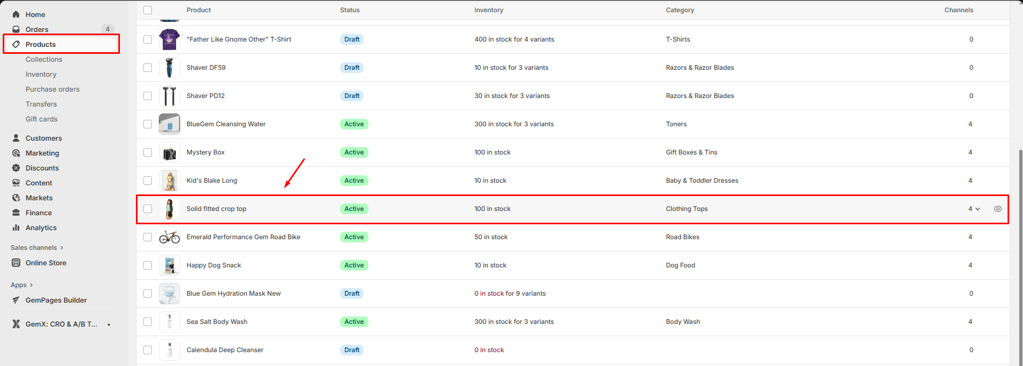The image size is (1023, 366).
Task: Click the Analytics bar chart icon
Action: coord(16,227)
